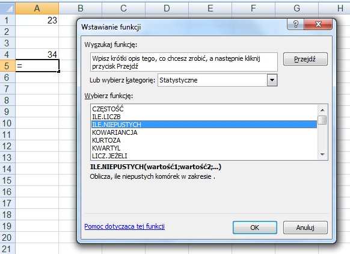Open the category dropdown arrow

click(272, 80)
